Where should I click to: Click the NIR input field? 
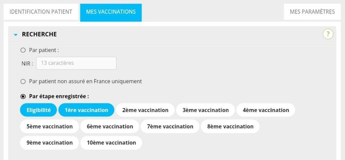tap(76, 63)
